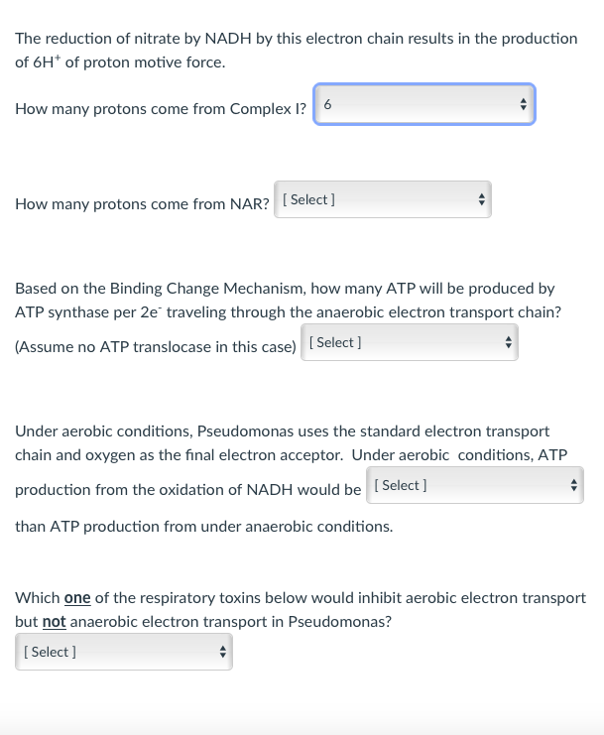This screenshot has width=604, height=735.
Task: Click the "How many protons come from Complex I?" question
Action: pos(161,109)
